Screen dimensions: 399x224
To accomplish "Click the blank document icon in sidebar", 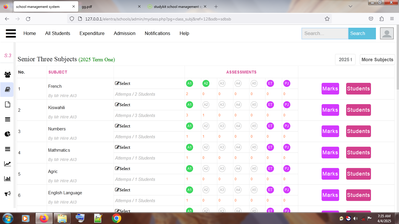I will [8, 104].
